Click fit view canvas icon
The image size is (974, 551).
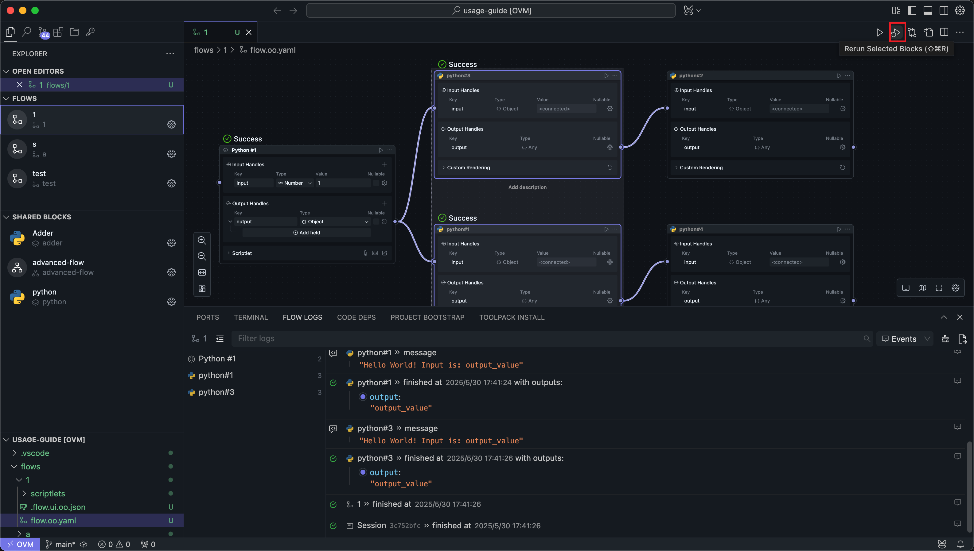click(202, 272)
